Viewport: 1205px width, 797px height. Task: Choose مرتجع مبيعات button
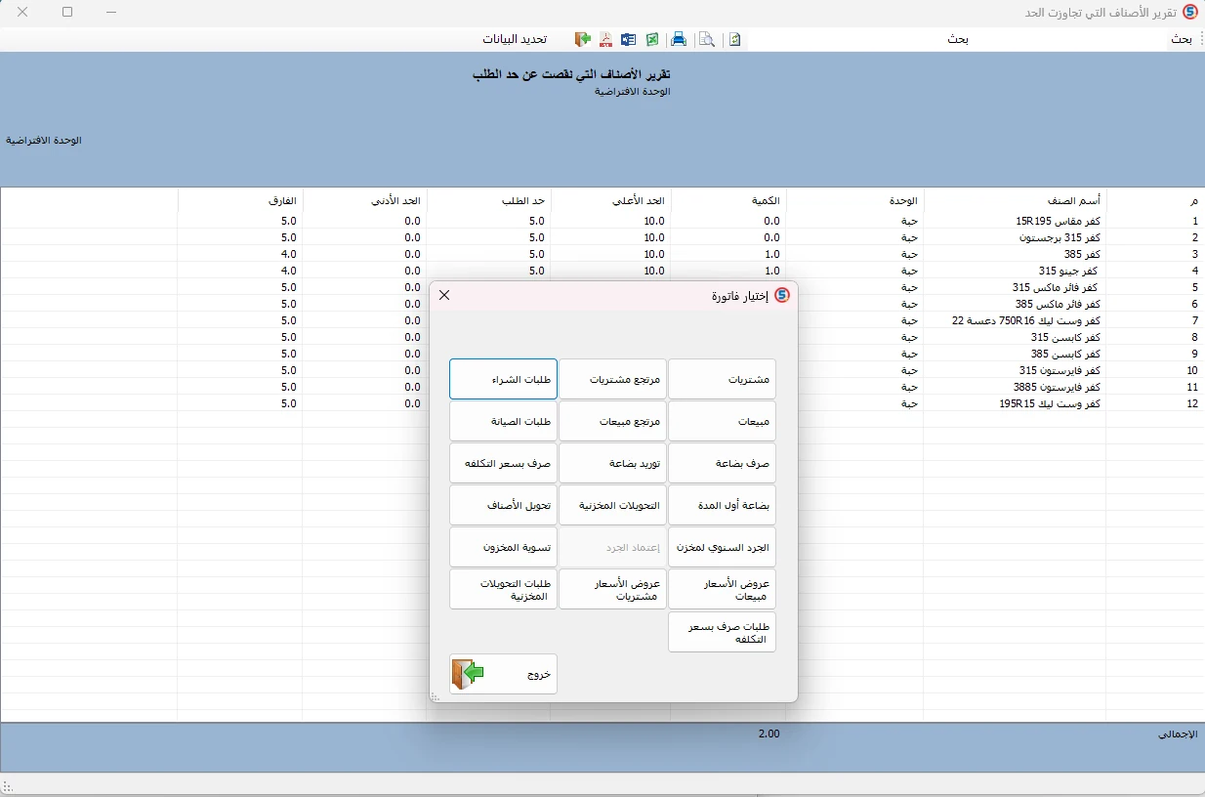tap(612, 421)
